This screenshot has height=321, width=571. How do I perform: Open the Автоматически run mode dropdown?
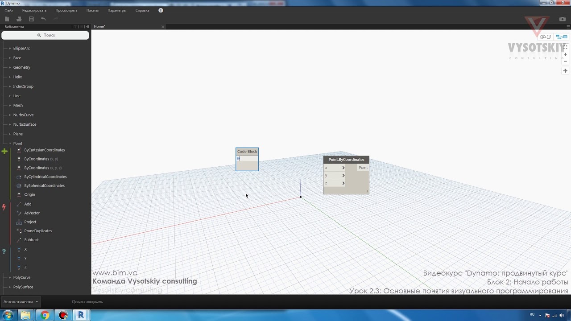tap(21, 302)
